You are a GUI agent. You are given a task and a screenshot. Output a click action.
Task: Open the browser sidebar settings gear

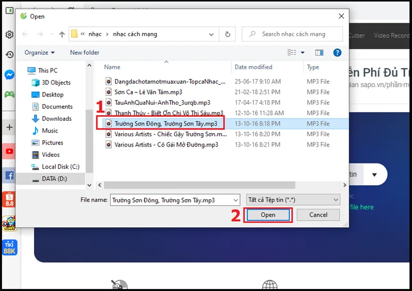9,35
